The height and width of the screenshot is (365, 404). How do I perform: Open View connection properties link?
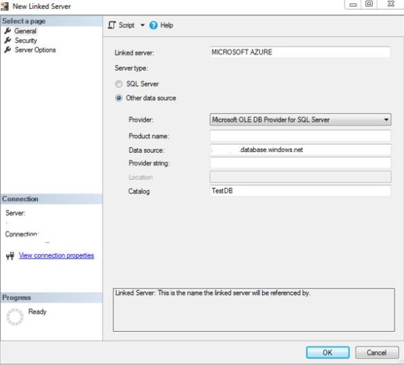click(57, 255)
